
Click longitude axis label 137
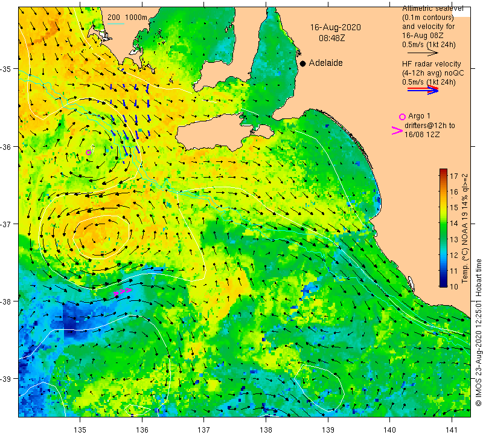[204, 430]
